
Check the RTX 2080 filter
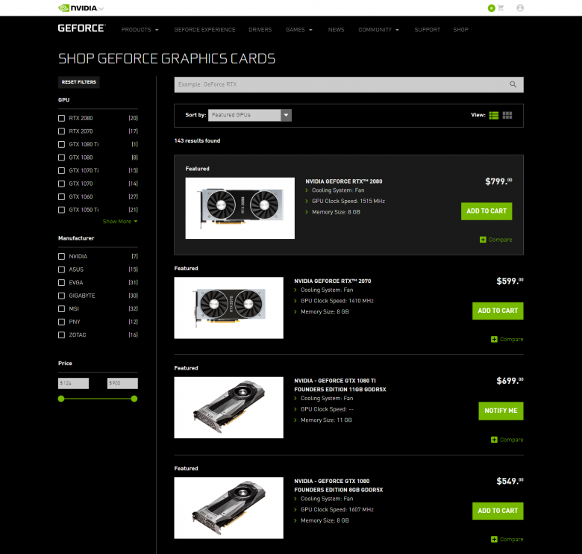(62, 118)
